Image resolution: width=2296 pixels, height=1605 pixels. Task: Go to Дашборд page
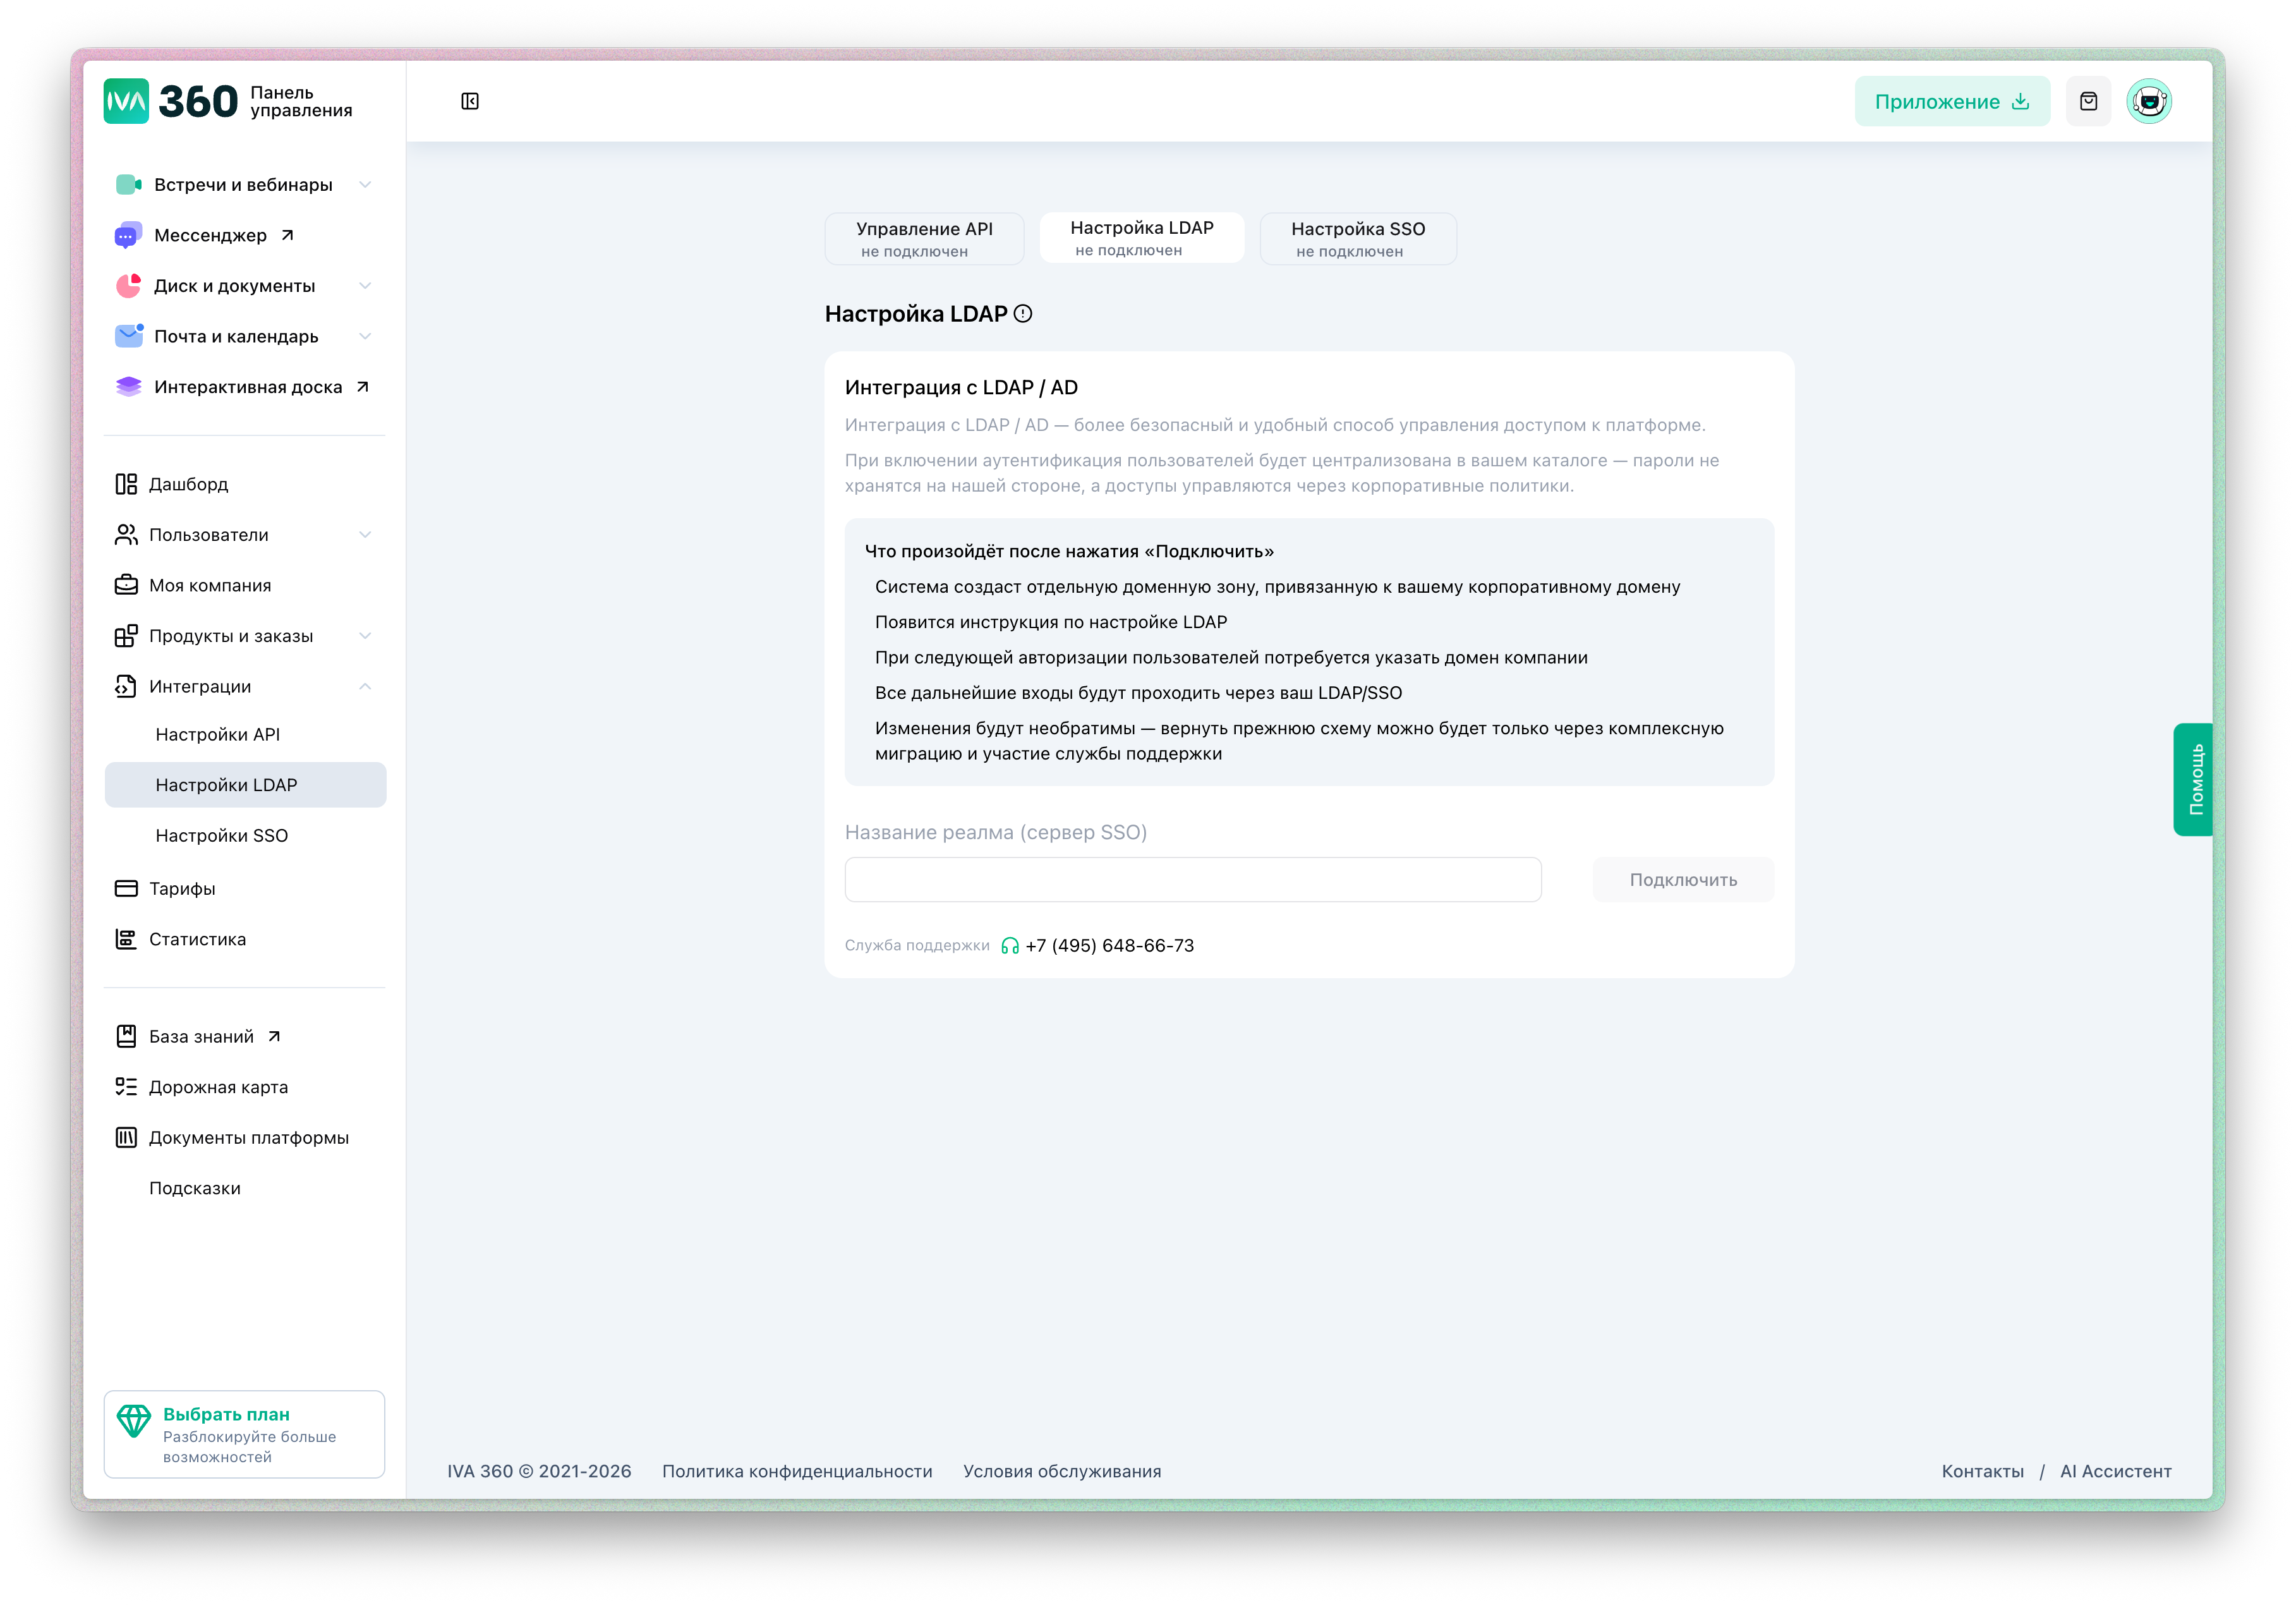pos(188,484)
